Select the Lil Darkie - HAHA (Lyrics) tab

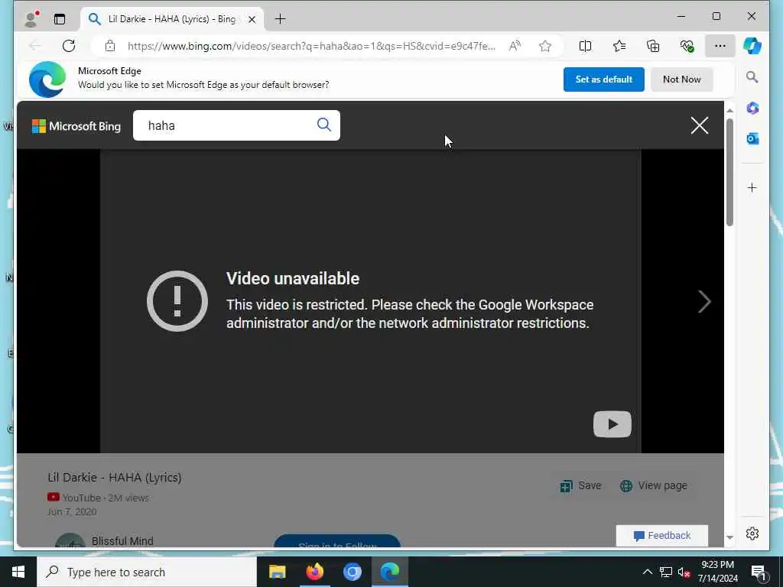tap(171, 19)
